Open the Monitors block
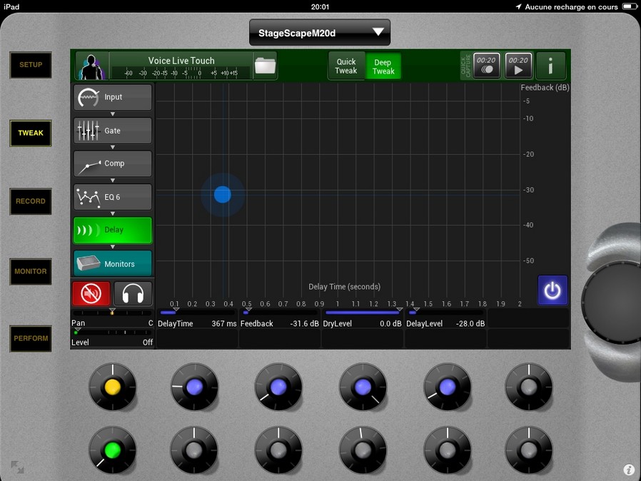The image size is (641, 481). tap(113, 264)
